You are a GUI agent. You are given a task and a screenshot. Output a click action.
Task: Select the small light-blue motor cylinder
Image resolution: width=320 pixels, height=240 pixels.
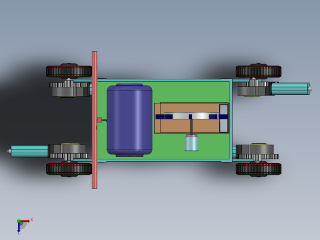(191, 144)
